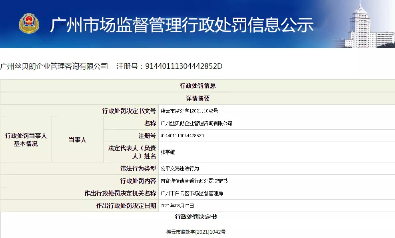The height and width of the screenshot is (238, 395).
Task: Click the 违法行为类型 label
Action: click(138, 168)
